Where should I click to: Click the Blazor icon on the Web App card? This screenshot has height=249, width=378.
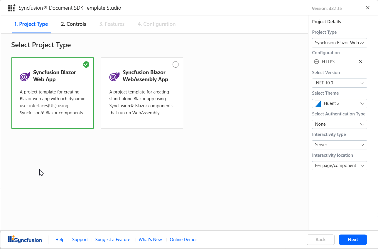point(25,76)
